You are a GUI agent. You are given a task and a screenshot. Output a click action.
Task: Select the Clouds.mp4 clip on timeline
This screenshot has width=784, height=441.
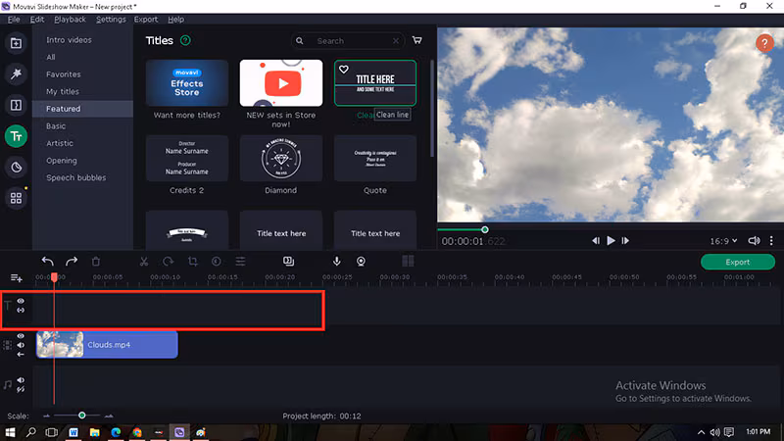pos(107,345)
